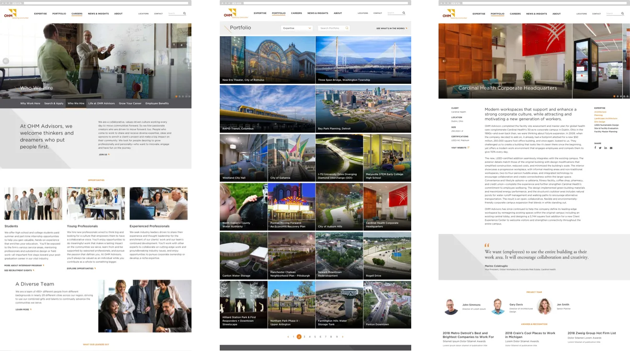Click Learn More under A Diverse Team
630x351 pixels.
(x=23, y=309)
